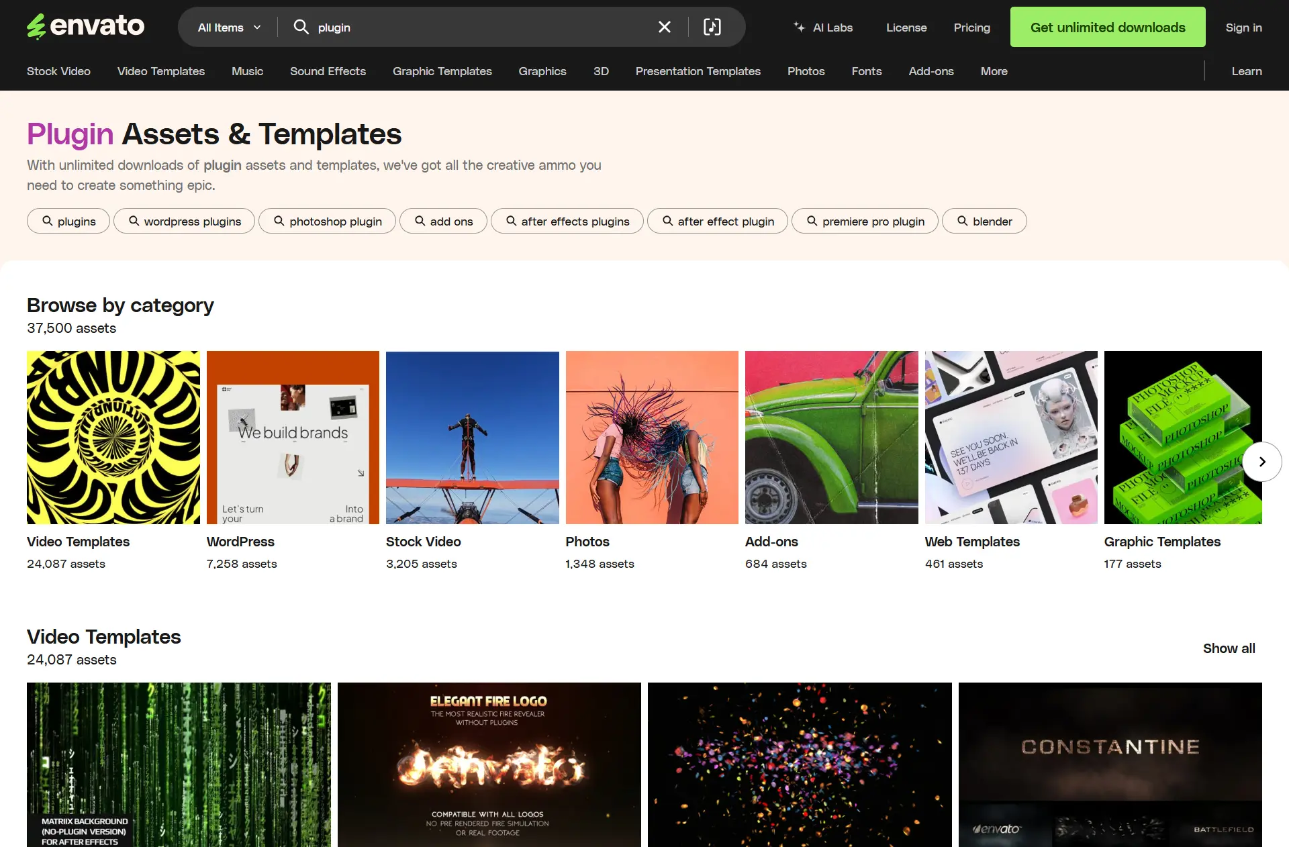Open the Elegant Fire Logo video template
Image resolution: width=1289 pixels, height=847 pixels.
pyautogui.click(x=489, y=764)
